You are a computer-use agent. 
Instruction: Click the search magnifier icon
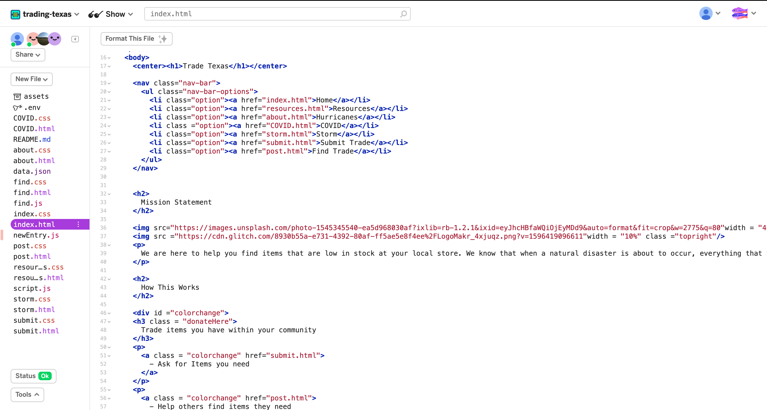pos(403,14)
